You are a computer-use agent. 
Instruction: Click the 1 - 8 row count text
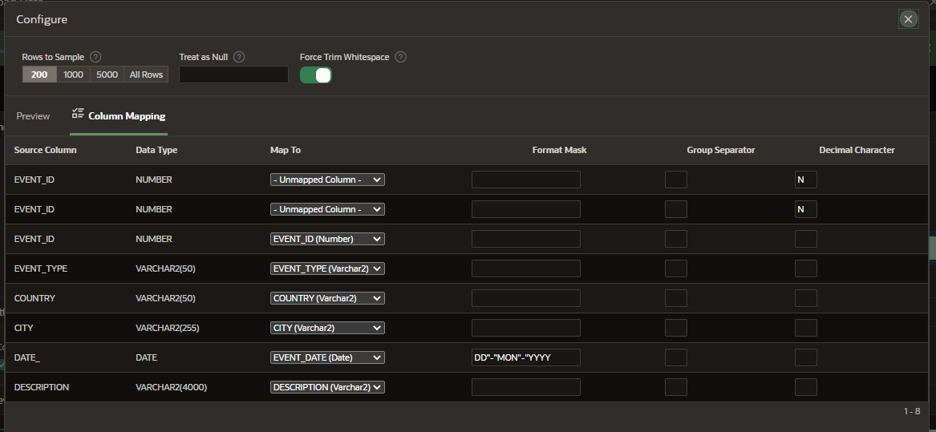coord(912,411)
